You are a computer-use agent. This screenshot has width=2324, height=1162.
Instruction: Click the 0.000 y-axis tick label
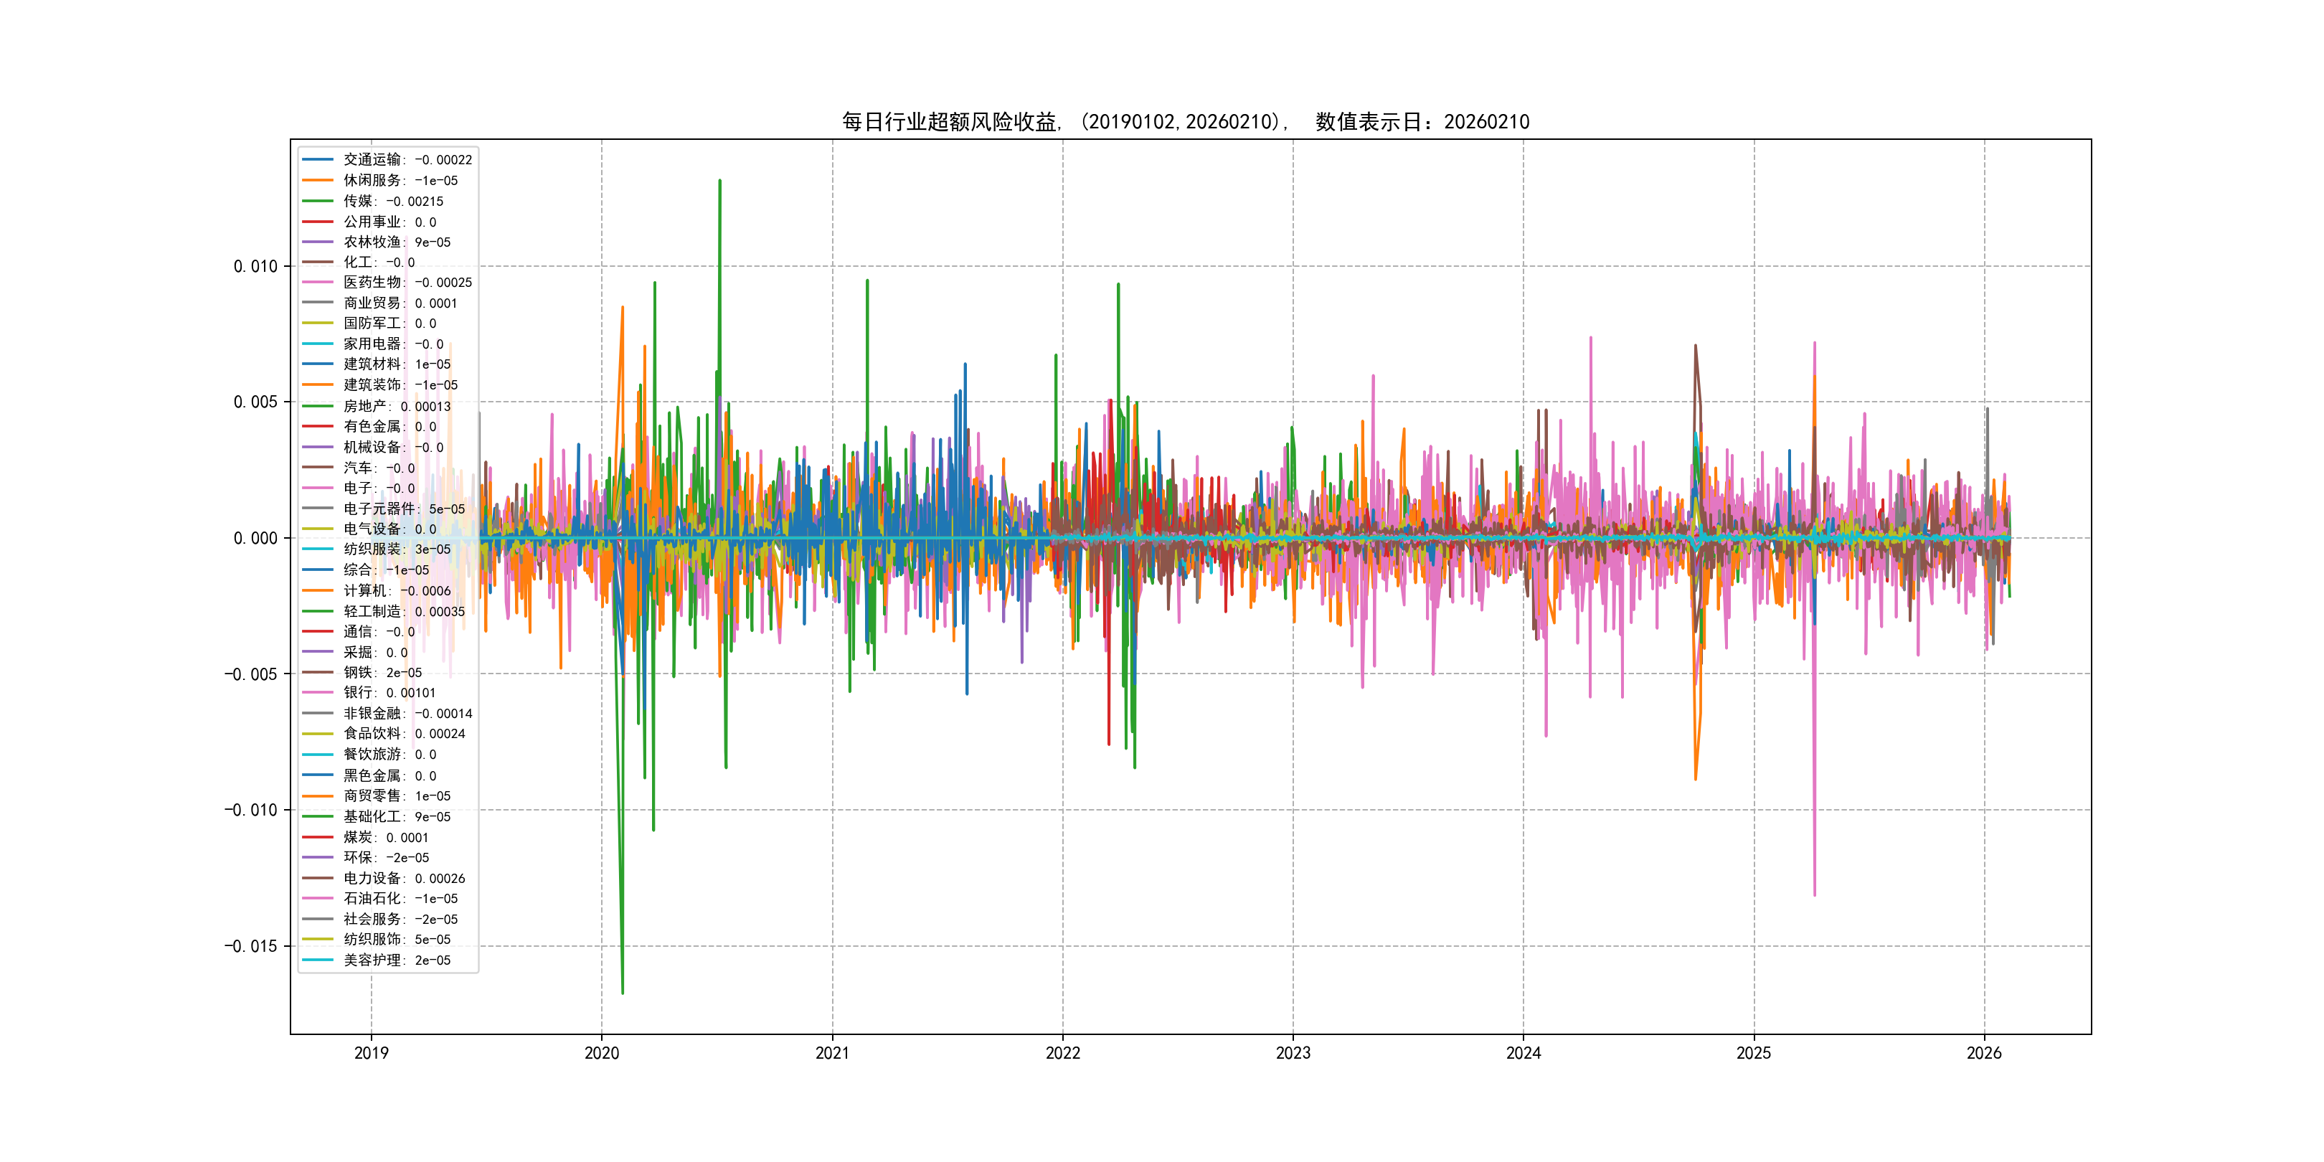[255, 539]
